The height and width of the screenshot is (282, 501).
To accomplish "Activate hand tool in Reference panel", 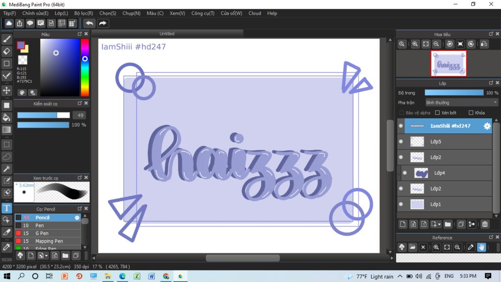I will tap(481, 247).
